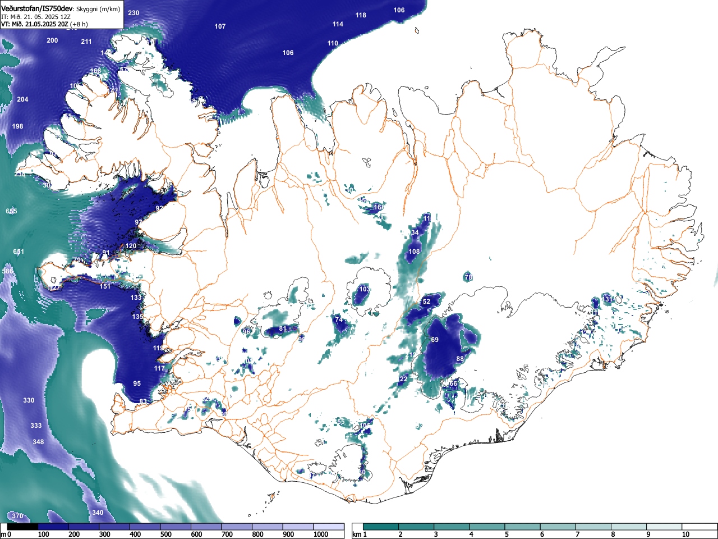The width and height of the screenshot is (718, 539).
Task: Click the visibility value '103' on the map
Action: coord(365,289)
